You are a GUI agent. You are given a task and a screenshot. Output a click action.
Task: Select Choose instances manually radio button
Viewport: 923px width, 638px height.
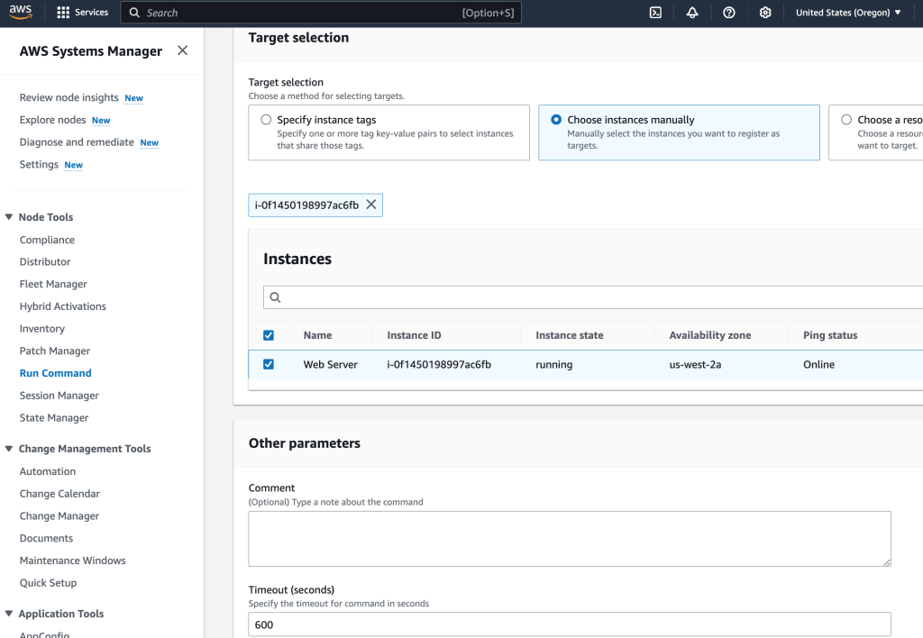556,120
